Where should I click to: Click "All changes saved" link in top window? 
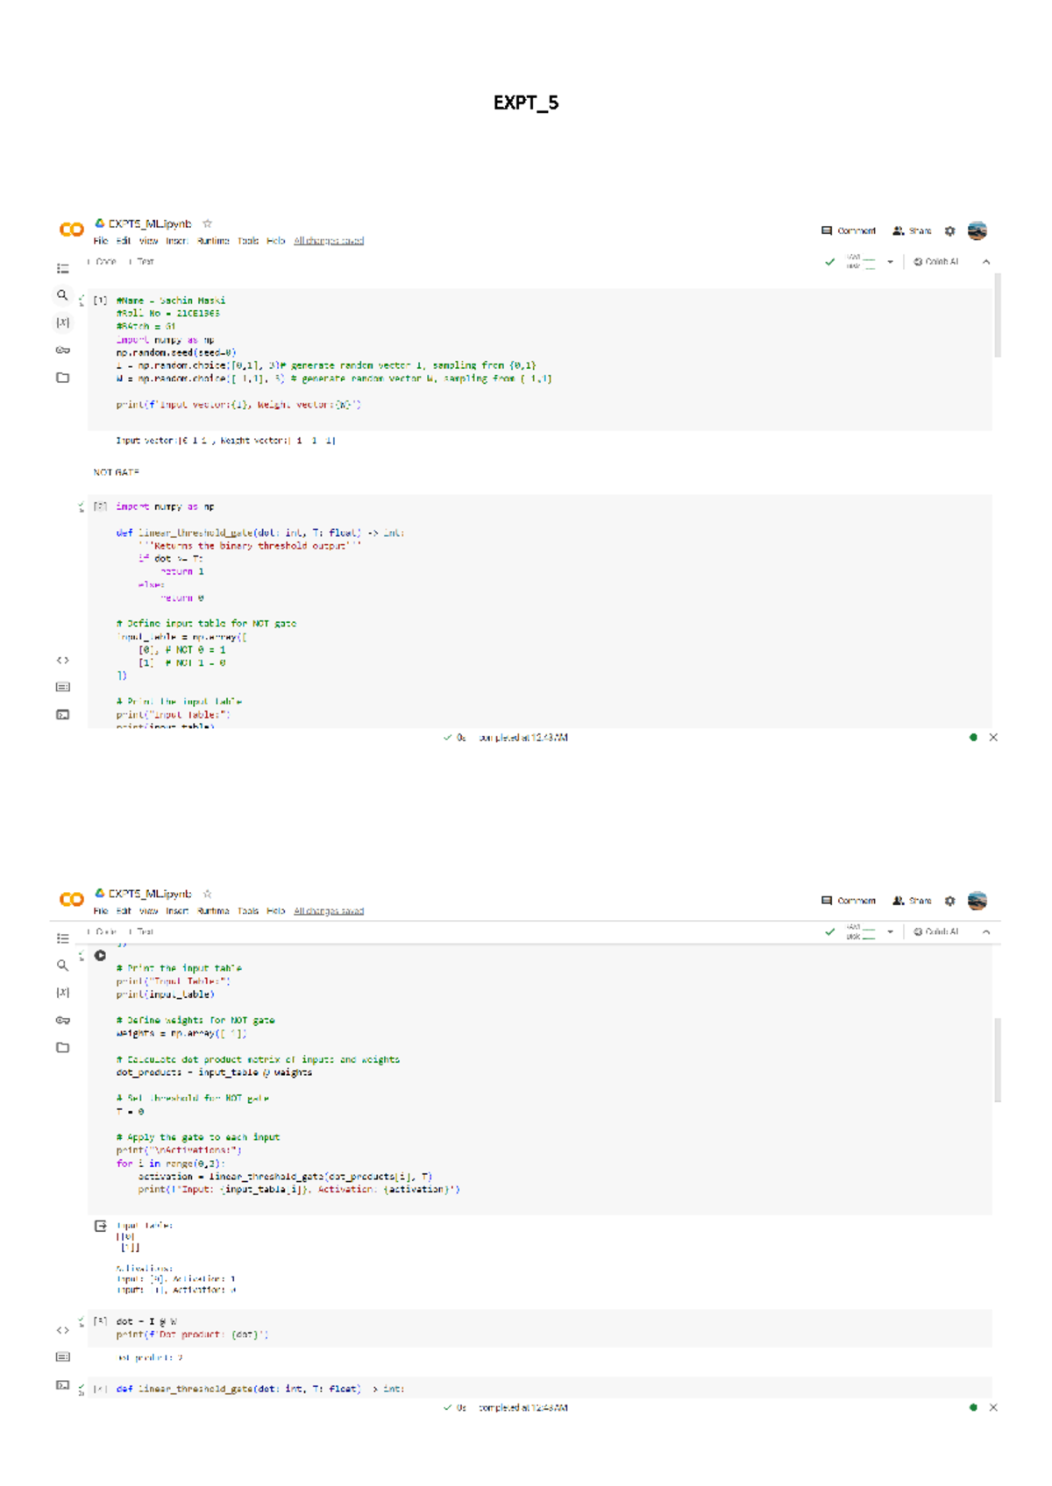tap(329, 241)
